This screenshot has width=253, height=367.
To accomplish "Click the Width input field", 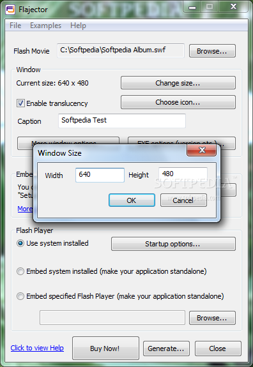I will 100,175.
